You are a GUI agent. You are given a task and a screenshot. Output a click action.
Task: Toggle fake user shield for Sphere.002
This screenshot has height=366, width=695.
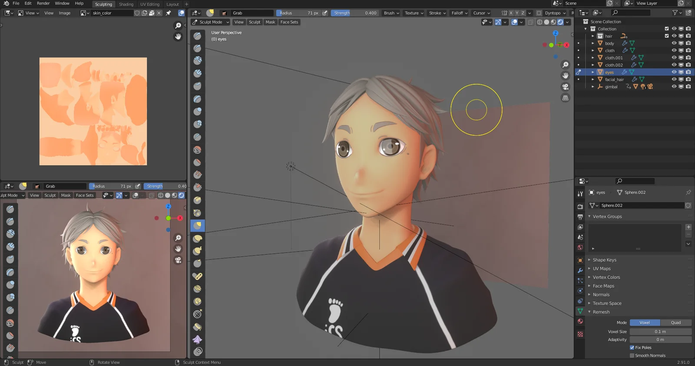(688, 205)
